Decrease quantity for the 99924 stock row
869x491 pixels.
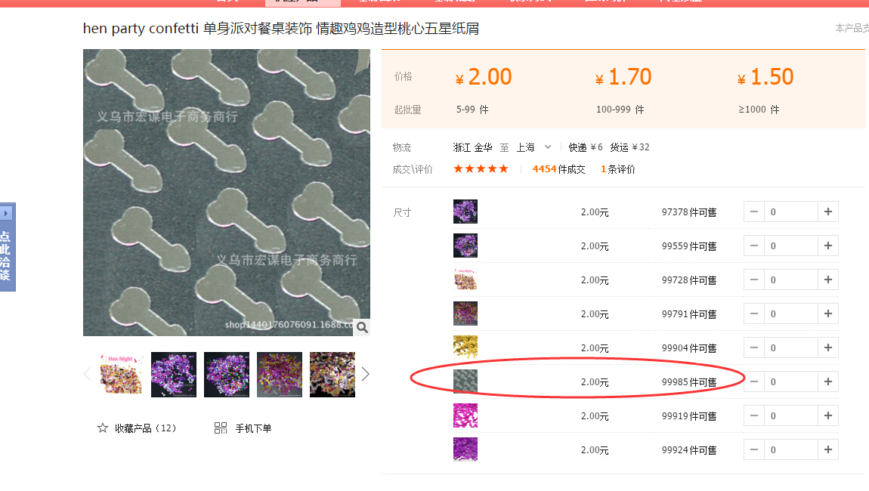click(754, 450)
